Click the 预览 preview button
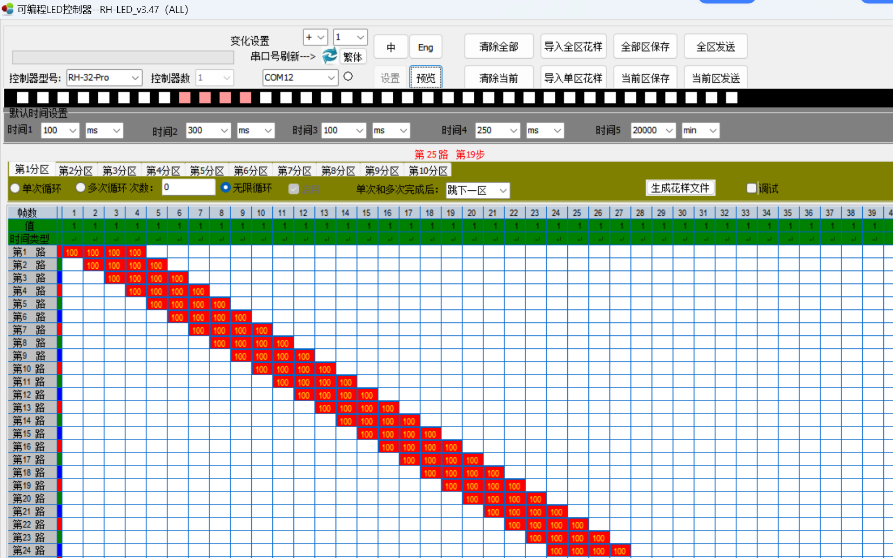This screenshot has width=893, height=558. pyautogui.click(x=426, y=78)
